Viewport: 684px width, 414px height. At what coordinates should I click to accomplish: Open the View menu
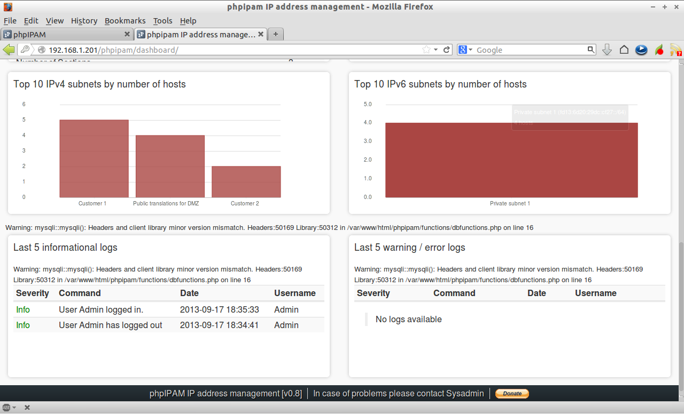[55, 21]
